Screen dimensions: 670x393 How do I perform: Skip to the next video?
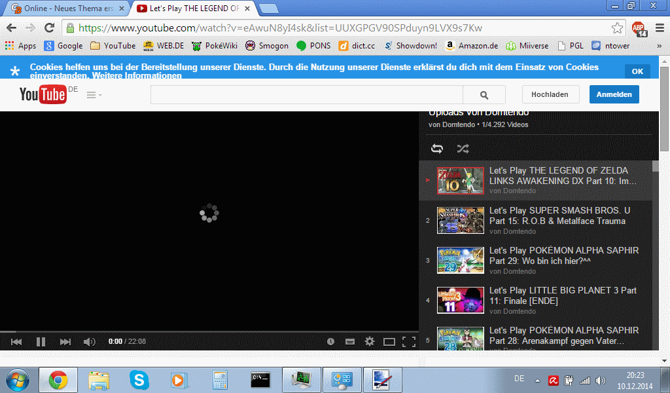65,341
